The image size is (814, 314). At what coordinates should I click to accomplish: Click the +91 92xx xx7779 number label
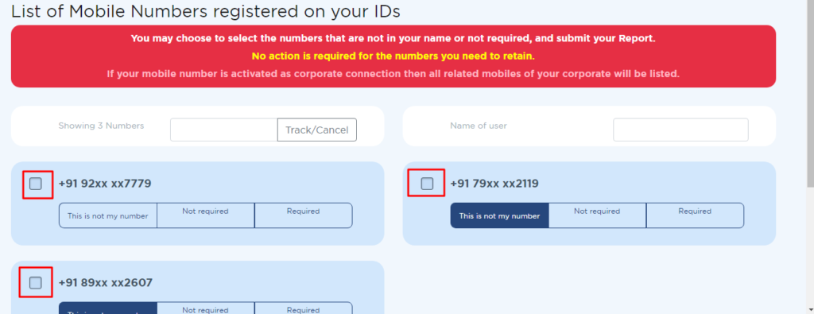(105, 183)
